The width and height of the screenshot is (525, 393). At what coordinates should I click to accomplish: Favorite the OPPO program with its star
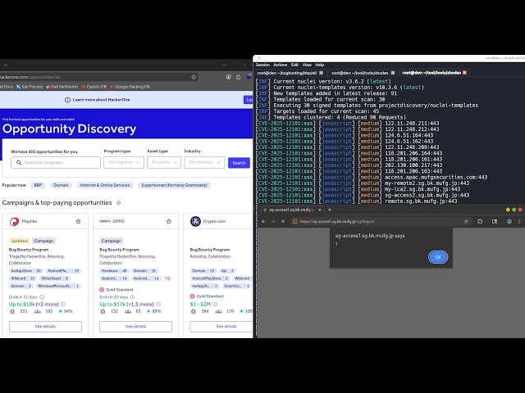[169, 221]
